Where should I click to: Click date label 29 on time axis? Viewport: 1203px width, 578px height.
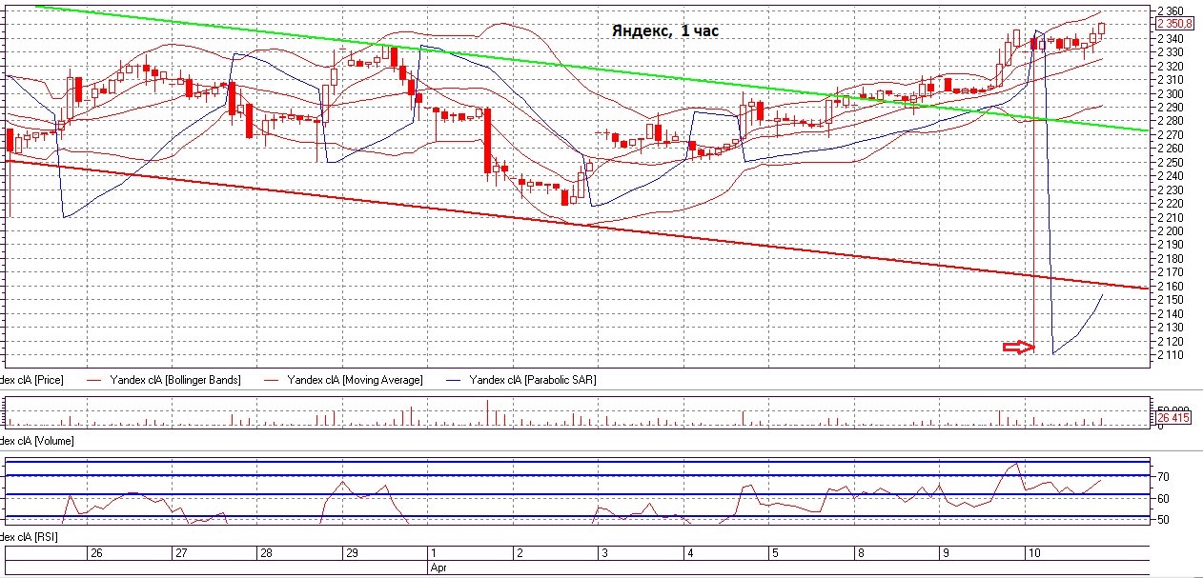tap(351, 552)
